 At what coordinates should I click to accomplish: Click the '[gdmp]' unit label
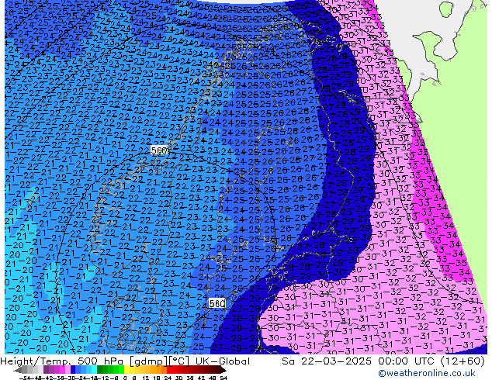147,361
